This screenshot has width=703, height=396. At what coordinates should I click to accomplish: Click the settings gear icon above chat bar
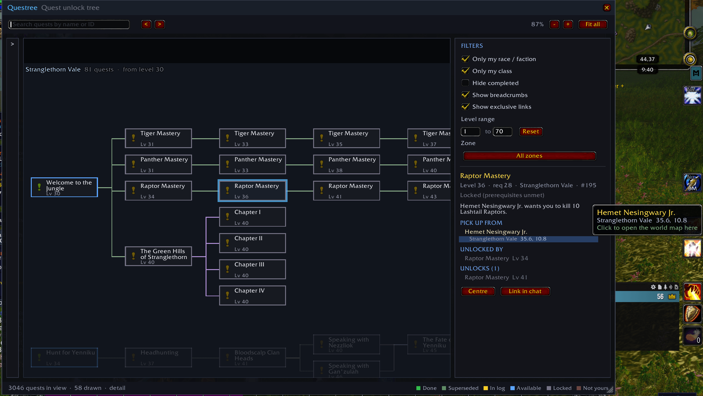pos(653,287)
